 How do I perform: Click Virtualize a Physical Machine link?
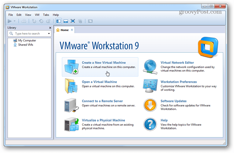(x=103, y=120)
